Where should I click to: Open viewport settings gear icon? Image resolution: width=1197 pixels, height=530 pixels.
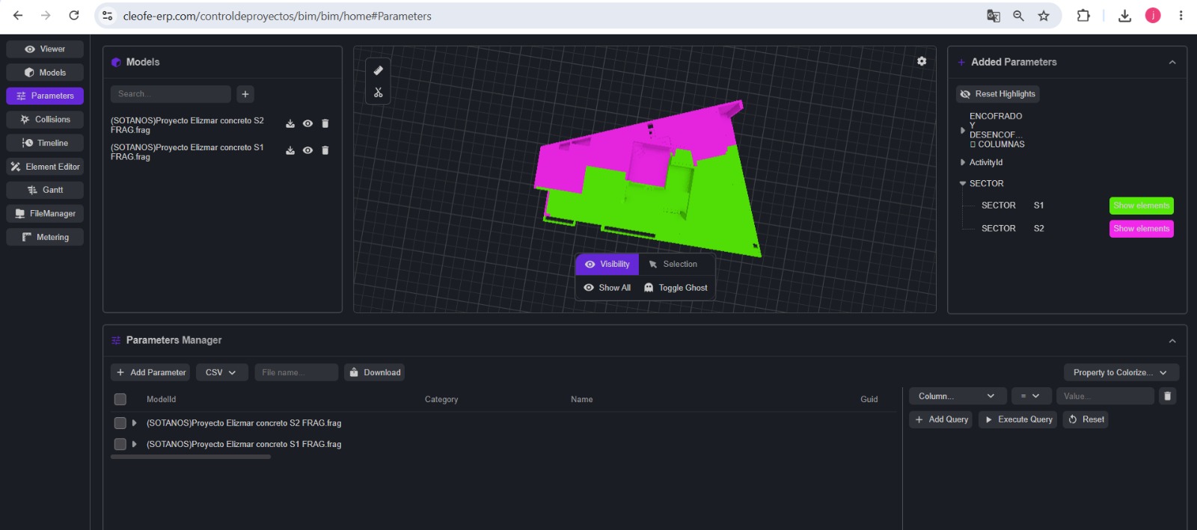click(922, 61)
